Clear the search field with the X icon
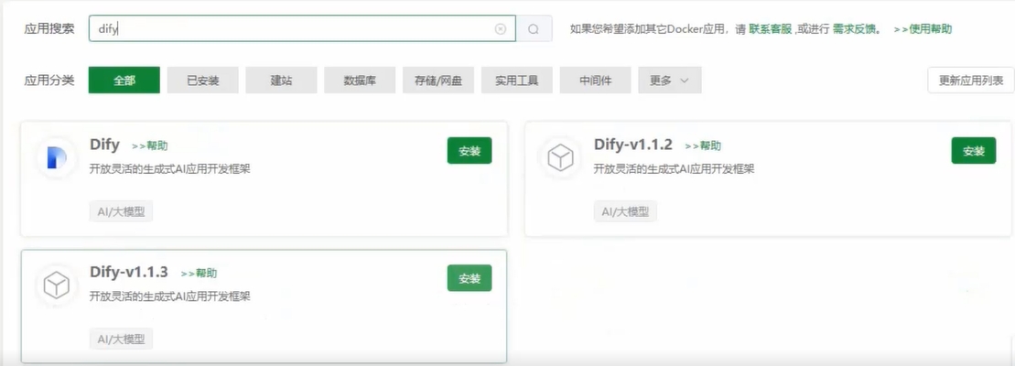The width and height of the screenshot is (1015, 366). pos(501,29)
